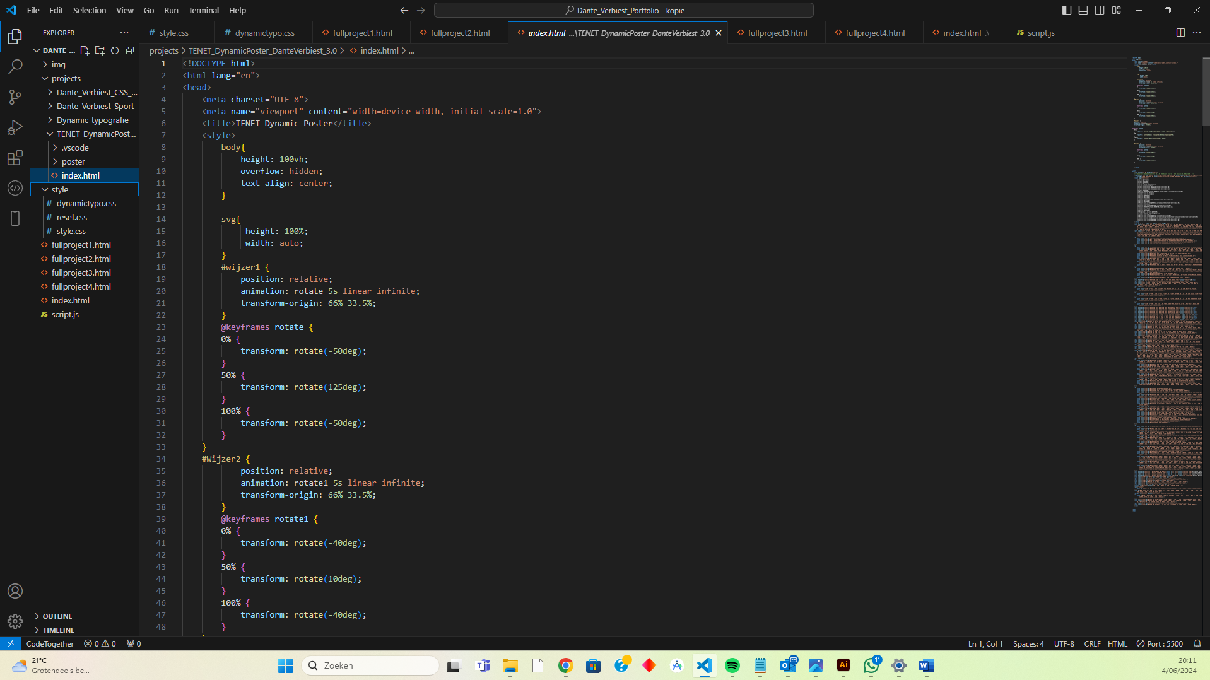
Task: Change HTML language mode in status bar
Action: pos(1117,643)
